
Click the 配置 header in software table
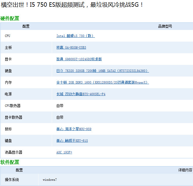pos(19,170)
